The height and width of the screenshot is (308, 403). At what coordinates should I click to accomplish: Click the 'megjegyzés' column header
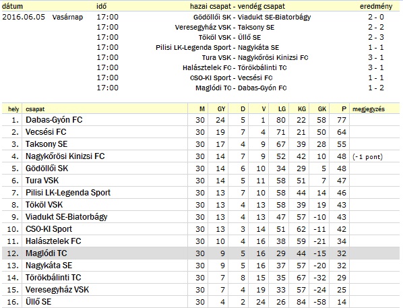point(369,109)
